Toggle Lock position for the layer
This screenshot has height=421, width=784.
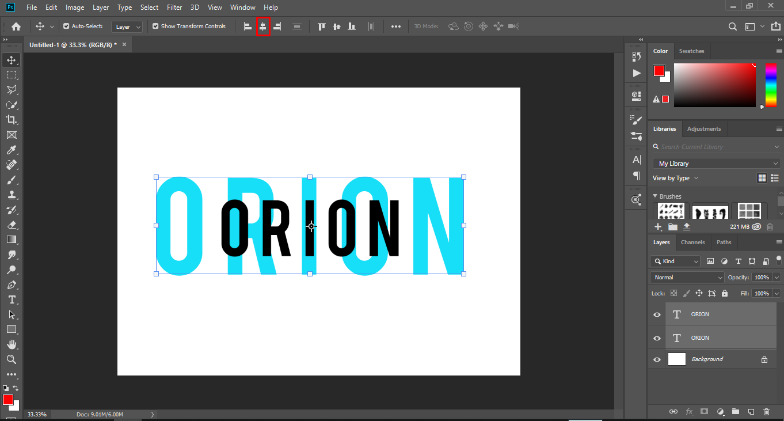(x=699, y=293)
